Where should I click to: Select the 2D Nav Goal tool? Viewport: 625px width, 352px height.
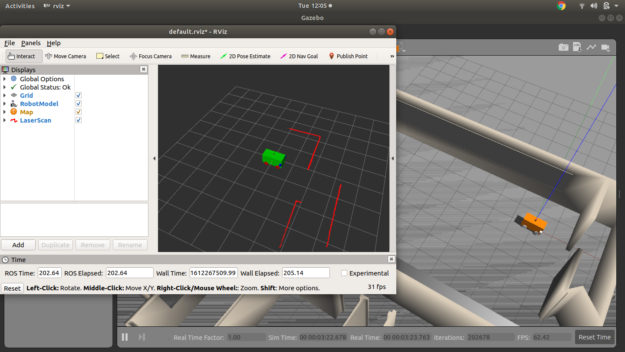coord(299,56)
